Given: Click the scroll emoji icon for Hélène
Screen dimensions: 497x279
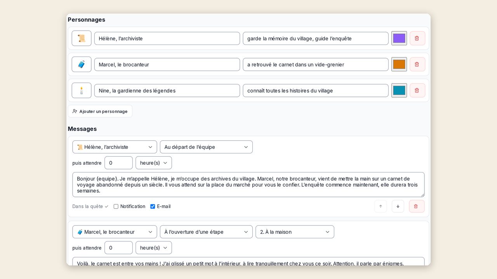Looking at the screenshot, I should click(82, 38).
